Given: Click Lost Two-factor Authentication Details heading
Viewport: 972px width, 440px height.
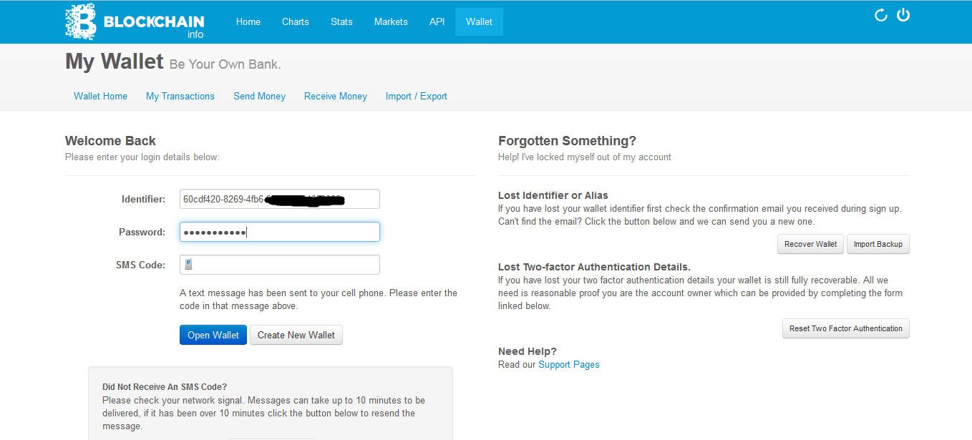Looking at the screenshot, I should point(594,267).
